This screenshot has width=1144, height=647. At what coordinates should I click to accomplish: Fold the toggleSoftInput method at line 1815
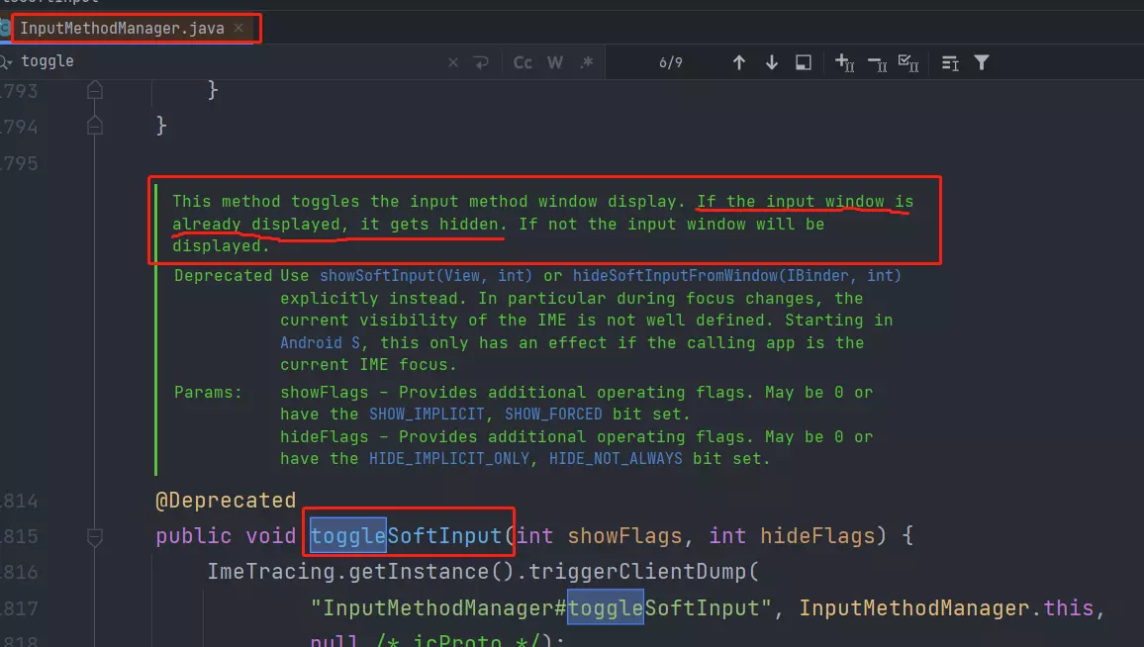(95, 537)
